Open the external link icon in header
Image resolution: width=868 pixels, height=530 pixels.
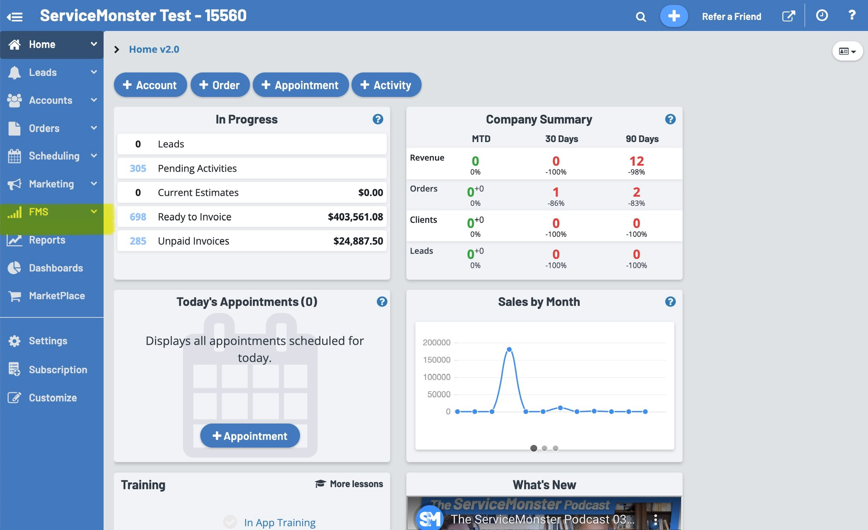[x=788, y=16]
